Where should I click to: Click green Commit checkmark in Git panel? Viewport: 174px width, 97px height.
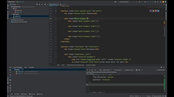[10, 72]
